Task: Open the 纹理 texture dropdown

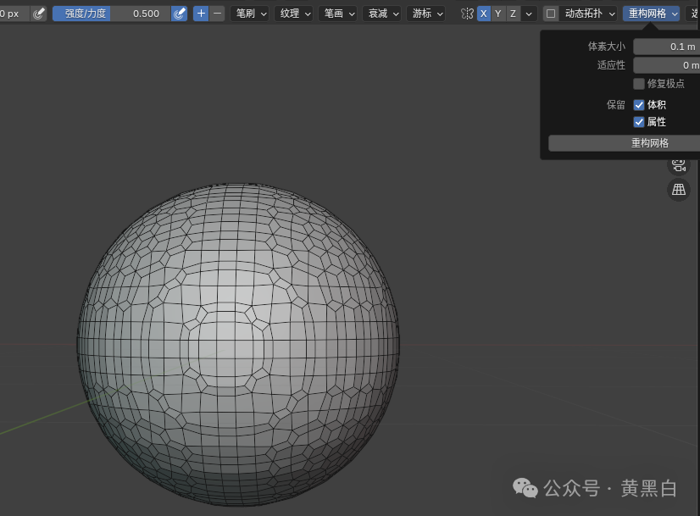Action: 294,14
